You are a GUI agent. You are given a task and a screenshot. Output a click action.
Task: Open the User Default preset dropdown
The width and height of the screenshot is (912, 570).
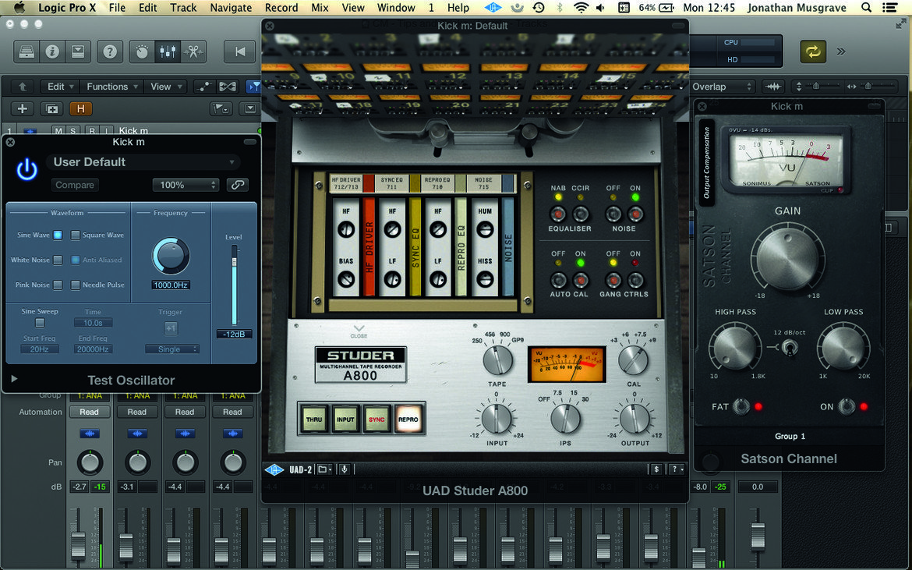pyautogui.click(x=143, y=162)
